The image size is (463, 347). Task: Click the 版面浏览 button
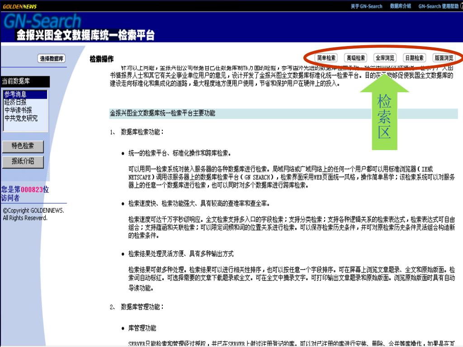(x=444, y=58)
